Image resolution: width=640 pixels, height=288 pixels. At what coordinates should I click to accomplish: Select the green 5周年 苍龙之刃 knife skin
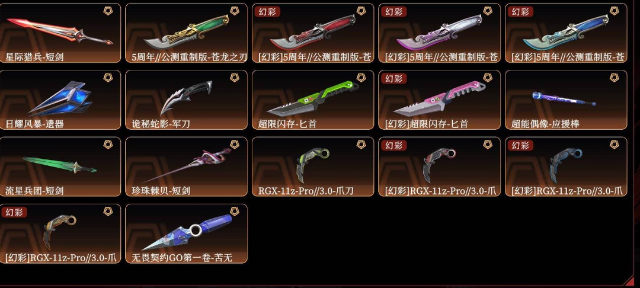186,33
